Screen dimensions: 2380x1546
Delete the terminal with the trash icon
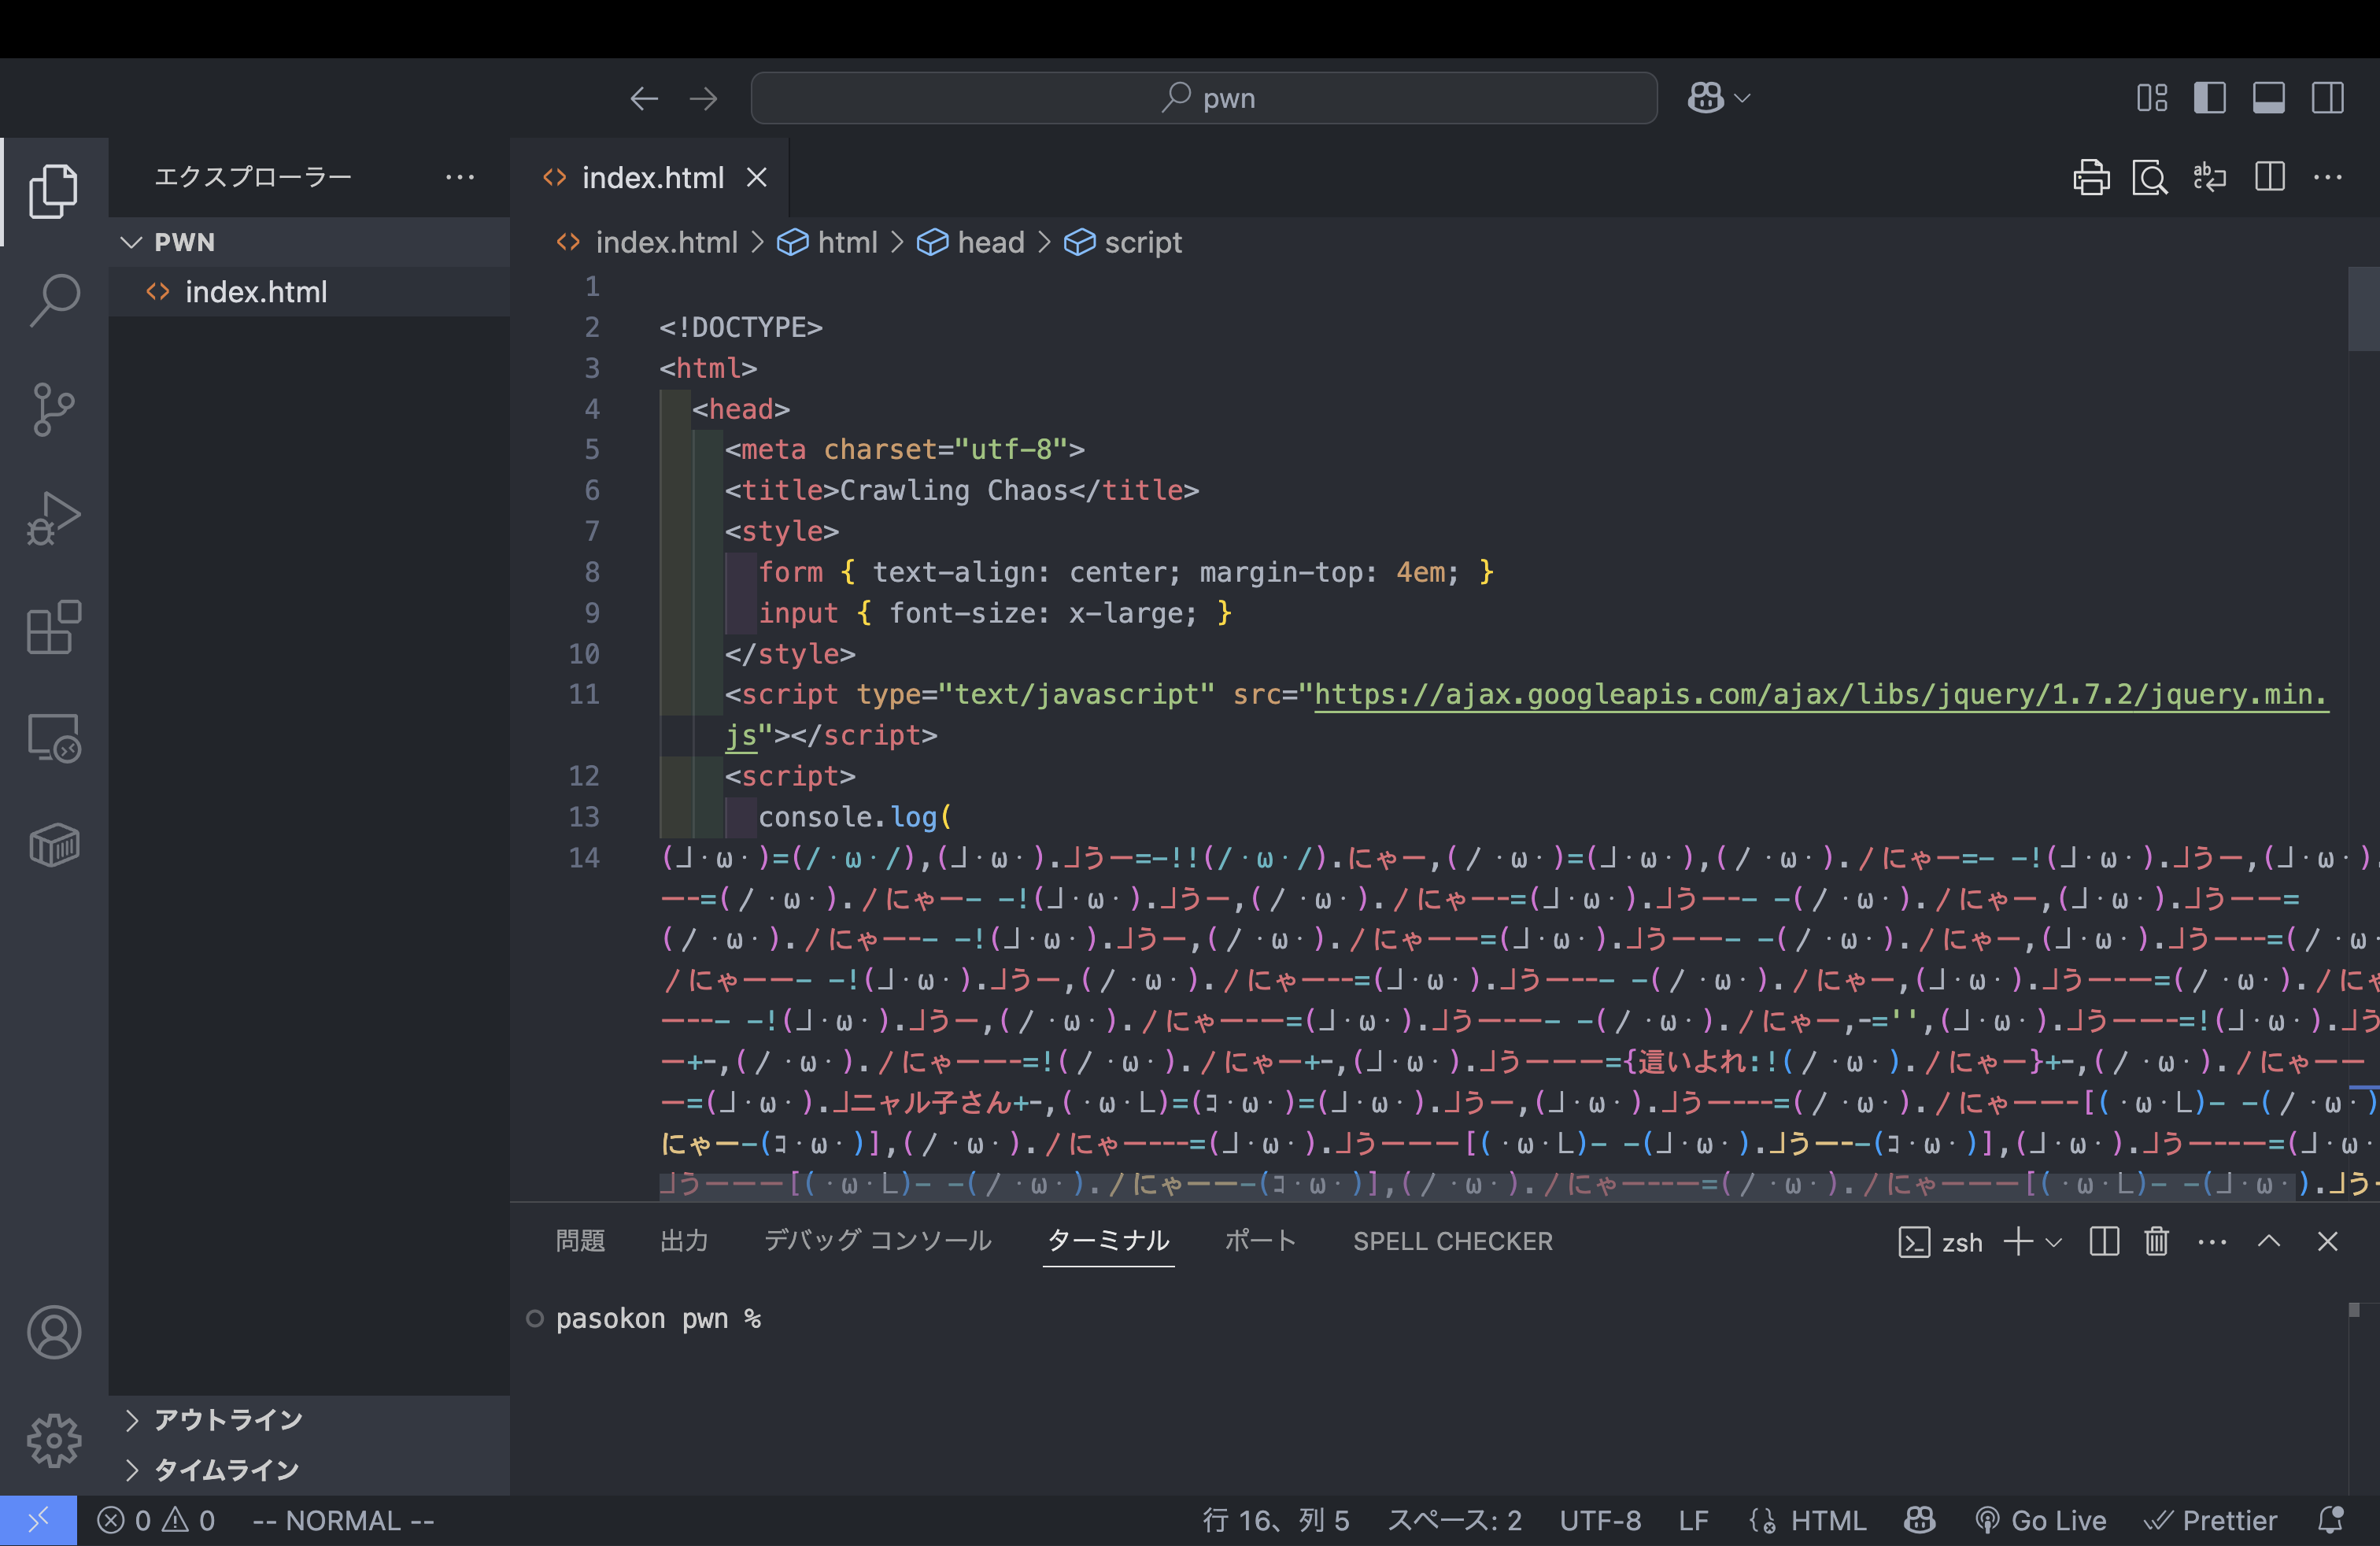tap(2156, 1241)
